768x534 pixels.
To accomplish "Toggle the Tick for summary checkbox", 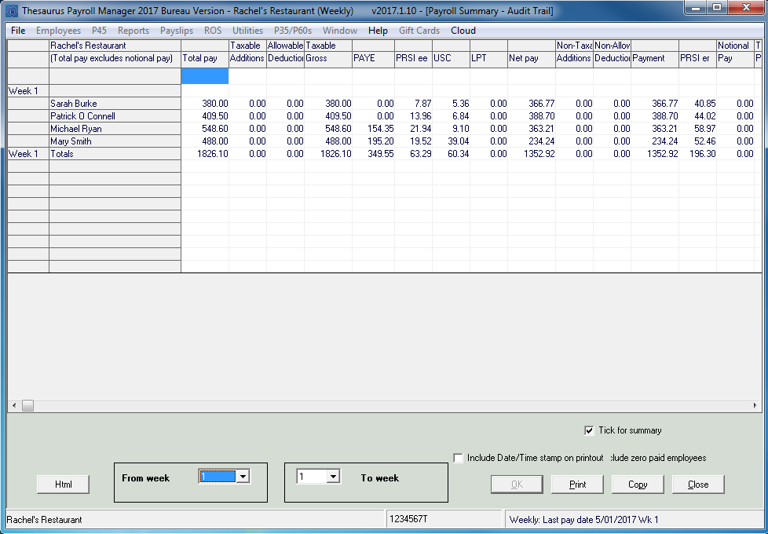I will pos(589,430).
